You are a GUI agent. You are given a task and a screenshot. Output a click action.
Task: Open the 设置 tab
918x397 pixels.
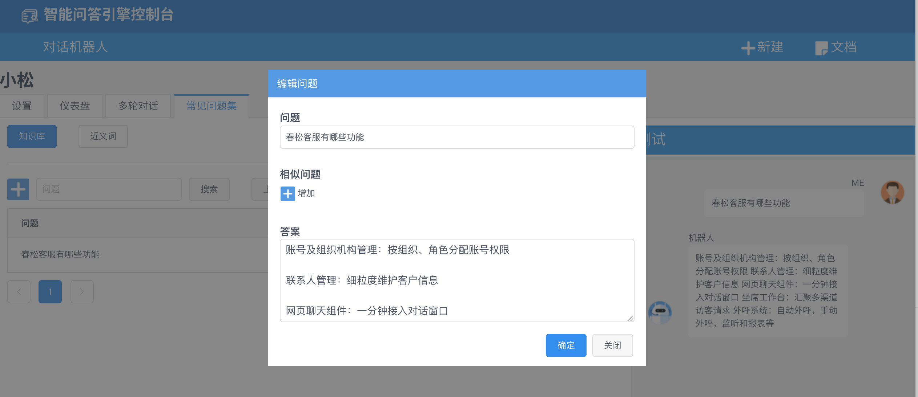[x=22, y=106]
